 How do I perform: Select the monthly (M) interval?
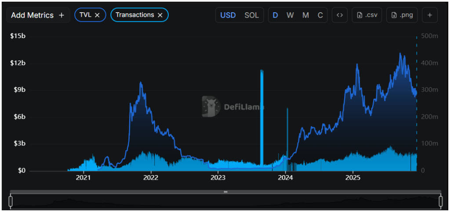click(x=305, y=15)
